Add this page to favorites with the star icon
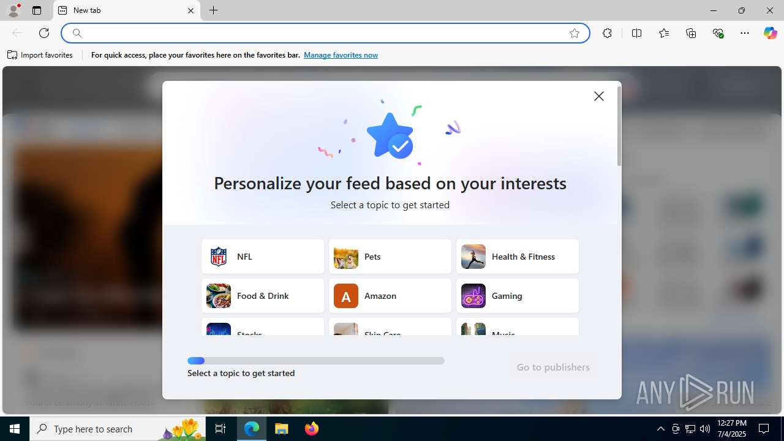 pos(575,33)
